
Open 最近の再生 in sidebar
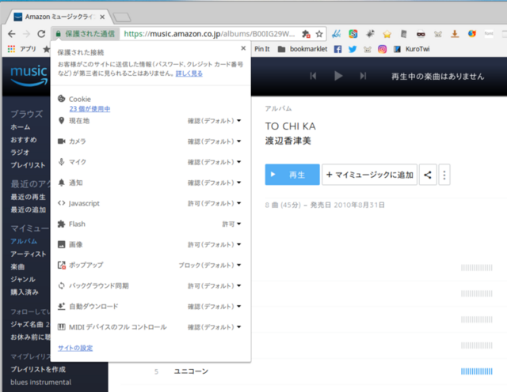tap(29, 197)
